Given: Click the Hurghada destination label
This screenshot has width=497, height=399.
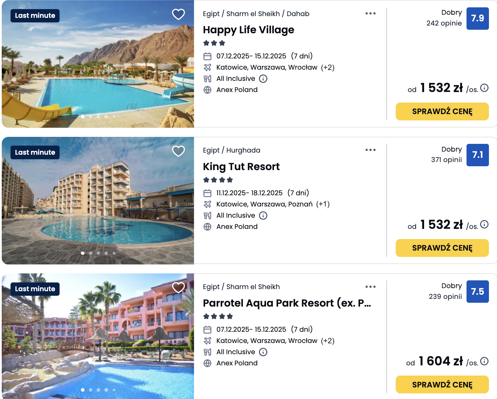Looking at the screenshot, I should pos(244,150).
